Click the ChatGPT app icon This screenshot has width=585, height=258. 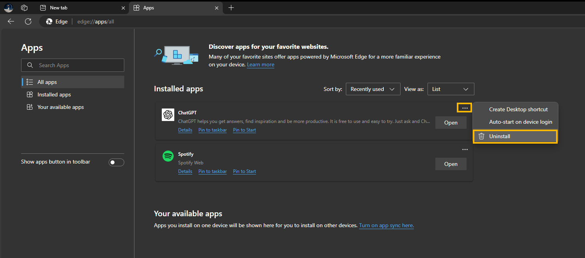[x=168, y=115]
